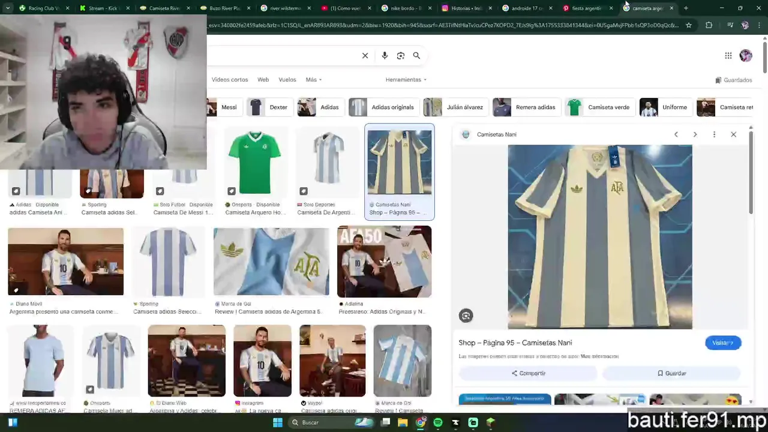Show next image in preview panel
The image size is (768, 432).
coord(695,134)
